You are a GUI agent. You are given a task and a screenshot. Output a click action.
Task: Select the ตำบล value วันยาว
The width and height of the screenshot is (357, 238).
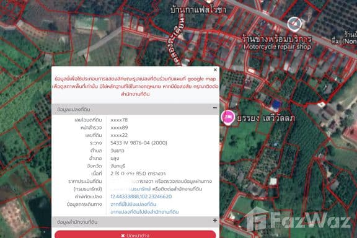click(x=117, y=151)
